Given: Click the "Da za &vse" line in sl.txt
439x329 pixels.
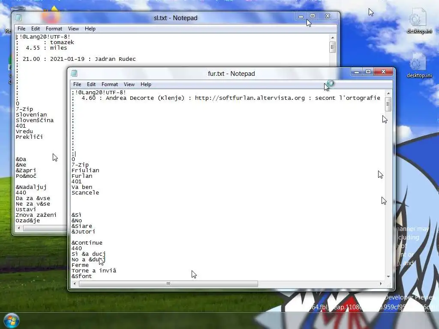Looking at the screenshot, I should (x=33, y=198).
